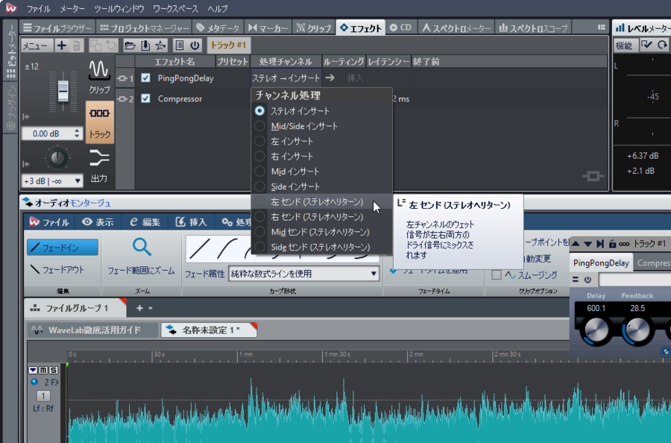Open the ファイル menu in the menu bar
This screenshot has height=443, width=671.
click(39, 8)
